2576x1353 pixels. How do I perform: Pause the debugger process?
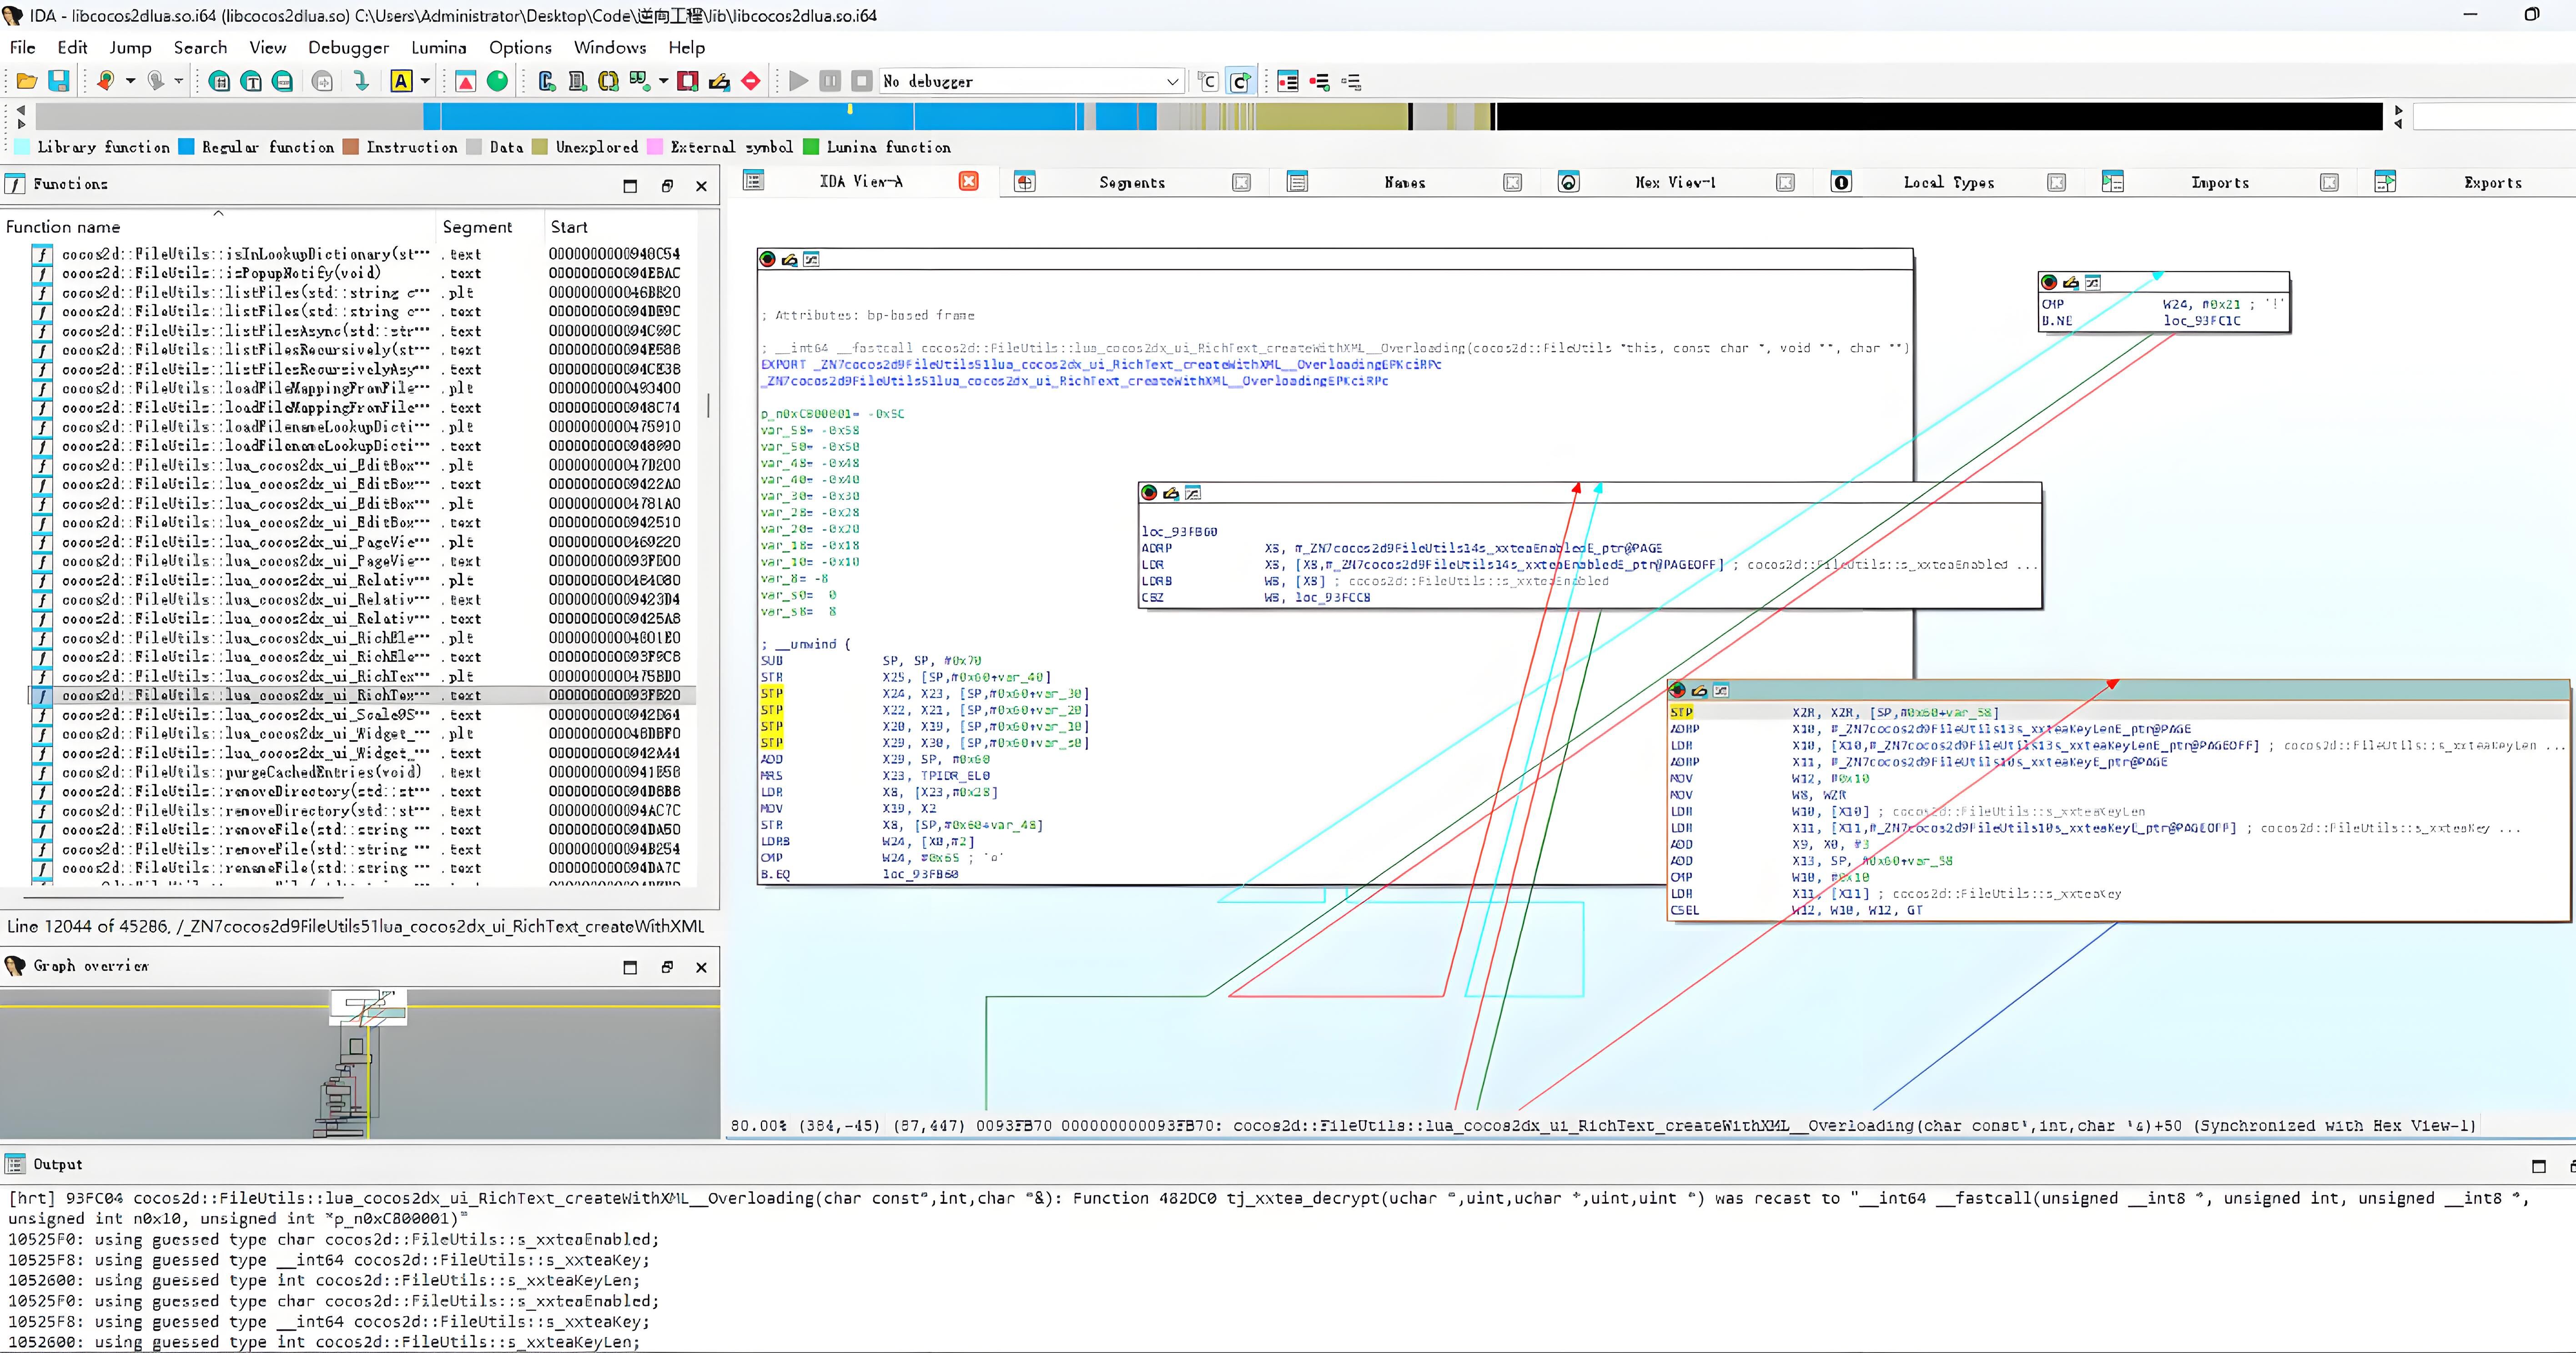click(x=830, y=81)
